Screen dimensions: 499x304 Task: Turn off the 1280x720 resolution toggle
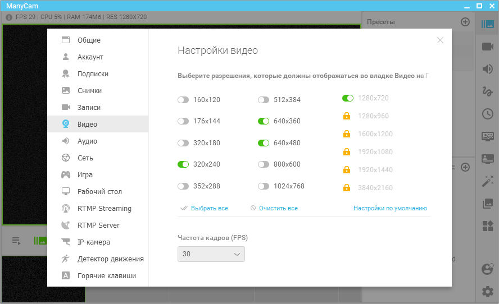pyautogui.click(x=348, y=98)
